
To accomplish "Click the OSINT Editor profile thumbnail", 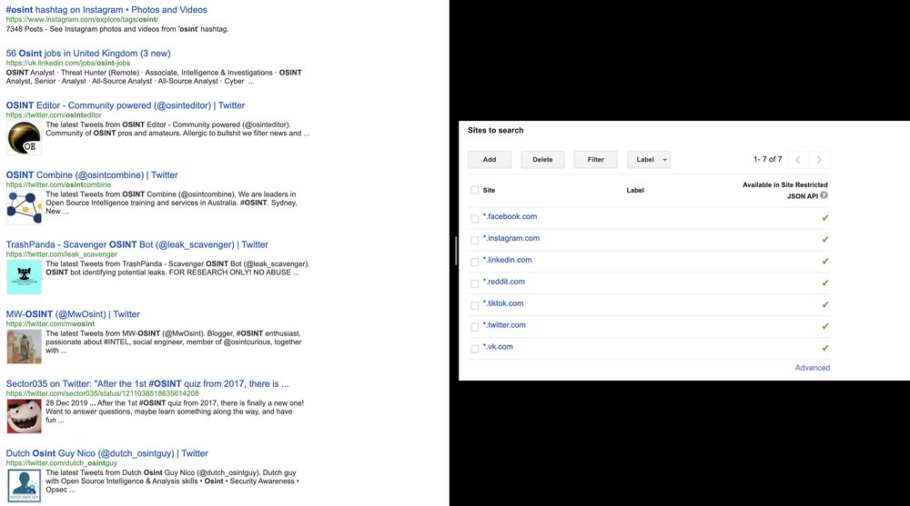I will tap(24, 138).
